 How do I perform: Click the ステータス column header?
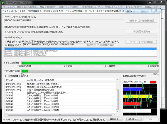15,80
